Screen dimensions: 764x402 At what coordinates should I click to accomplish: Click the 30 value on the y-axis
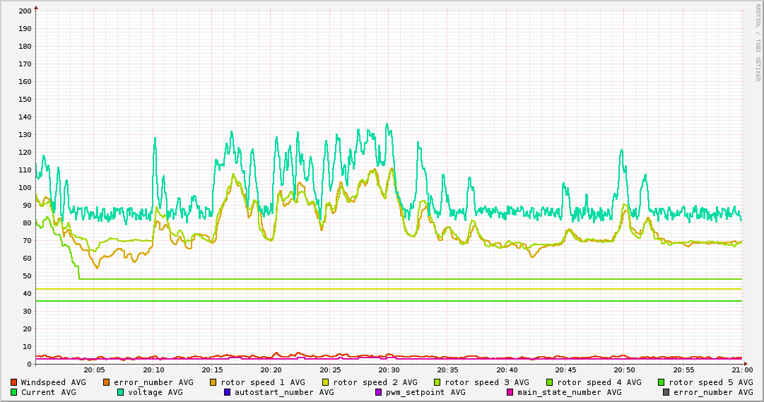27,312
